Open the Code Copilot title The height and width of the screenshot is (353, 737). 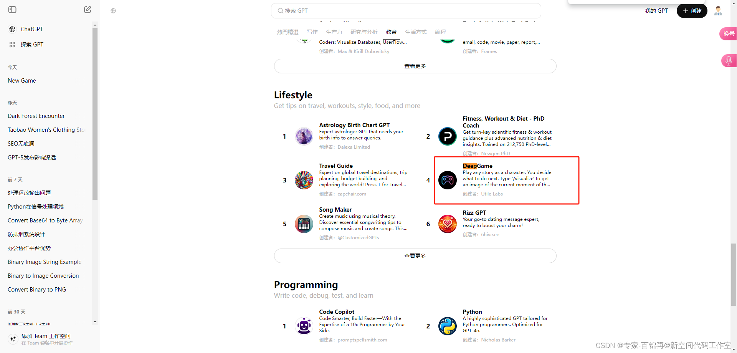tap(337, 312)
